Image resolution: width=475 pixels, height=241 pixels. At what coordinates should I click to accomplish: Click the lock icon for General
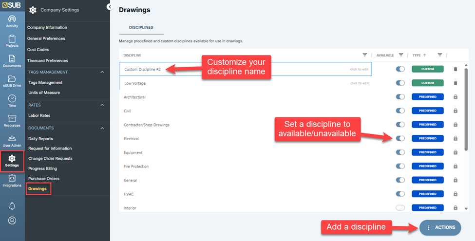pyautogui.click(x=456, y=180)
